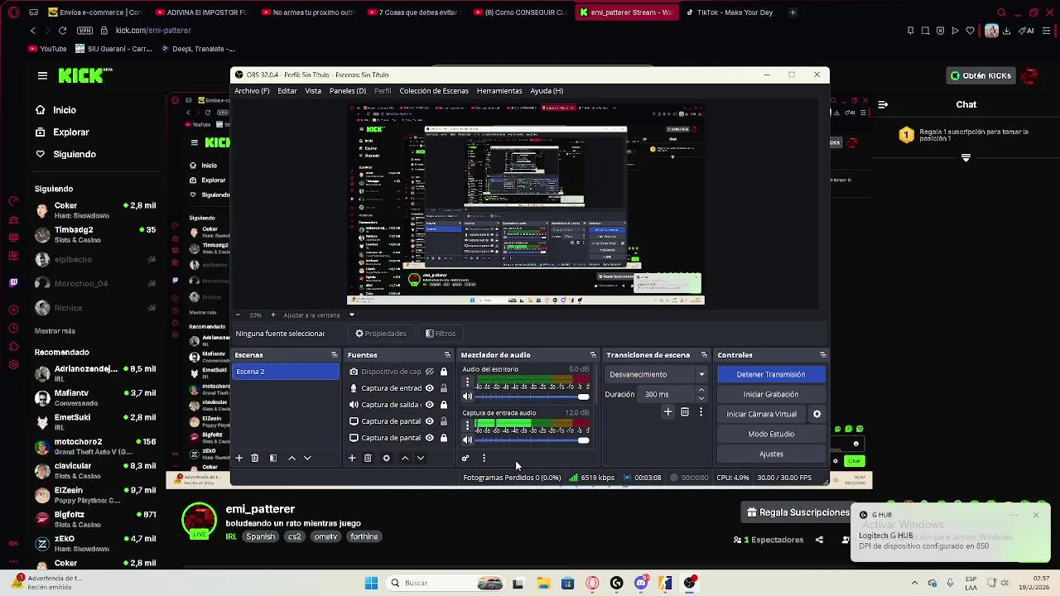Open Kick sidebar hamburger menu

(x=42, y=75)
